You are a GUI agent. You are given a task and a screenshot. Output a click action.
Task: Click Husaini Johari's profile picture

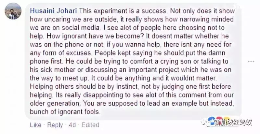pos(13,11)
